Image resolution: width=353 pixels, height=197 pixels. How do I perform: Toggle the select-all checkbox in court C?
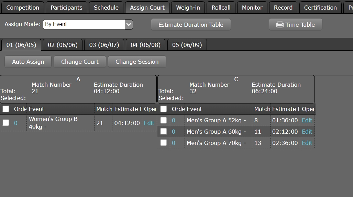[164, 109]
